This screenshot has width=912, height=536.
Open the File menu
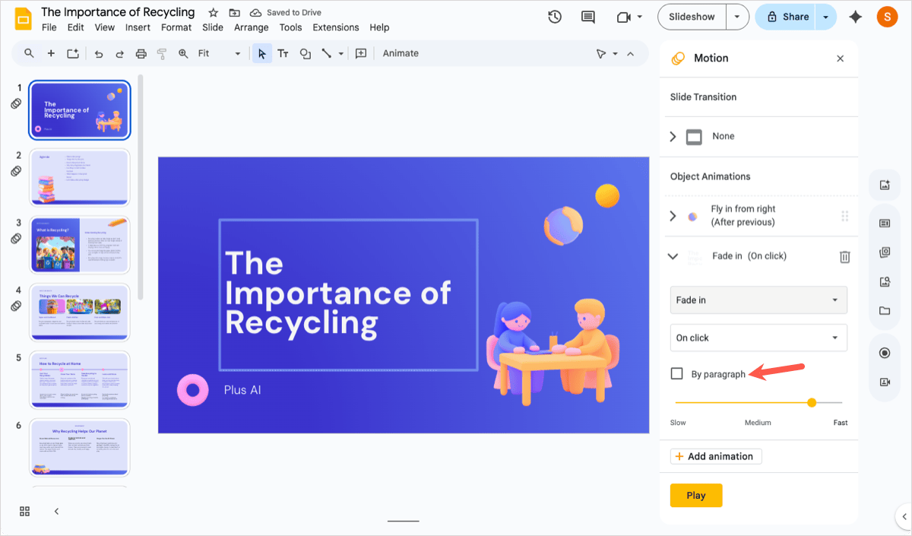49,27
